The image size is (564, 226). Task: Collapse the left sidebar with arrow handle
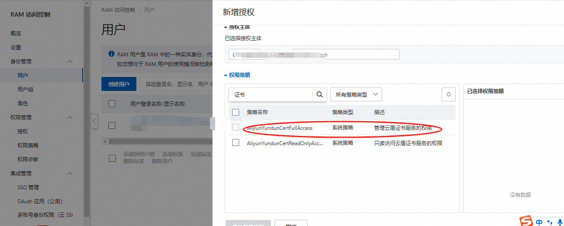point(94,121)
